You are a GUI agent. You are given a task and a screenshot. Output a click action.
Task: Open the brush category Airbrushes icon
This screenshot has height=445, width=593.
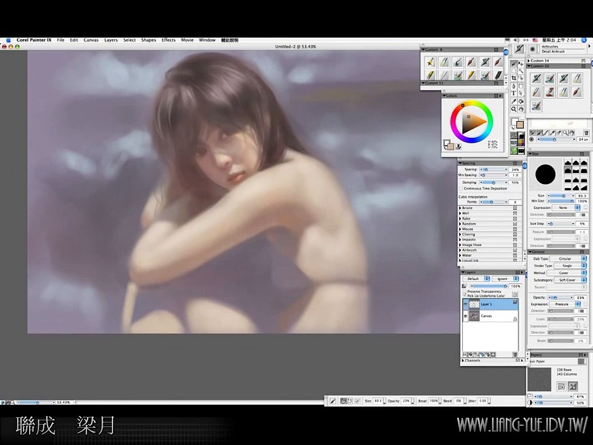tap(519, 48)
